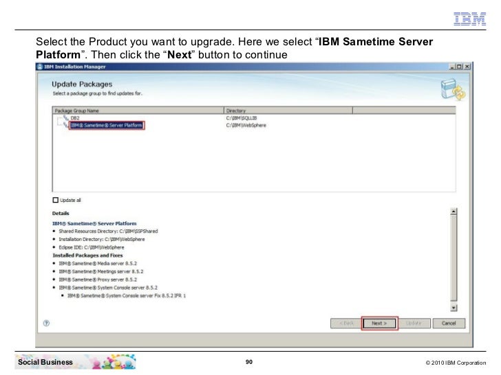
Task: Click the Details scrollbar up arrow
Action: pyautogui.click(x=454, y=212)
